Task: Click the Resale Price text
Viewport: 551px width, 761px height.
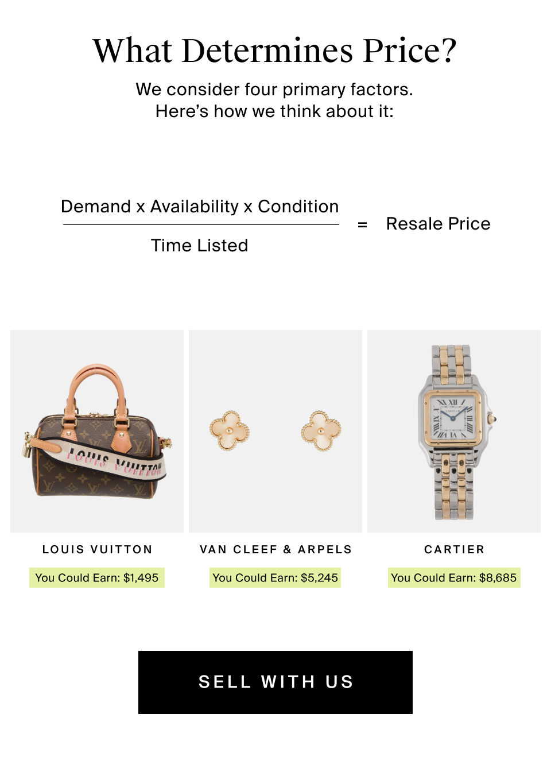Action: coord(438,224)
